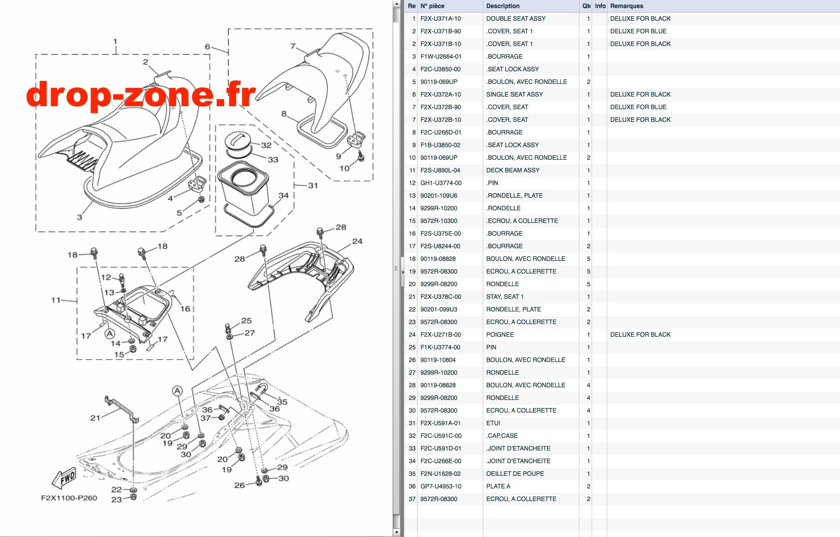Image resolution: width=840 pixels, height=537 pixels.
Task: Select part number GH1-U3774-00
Action: [x=441, y=183]
